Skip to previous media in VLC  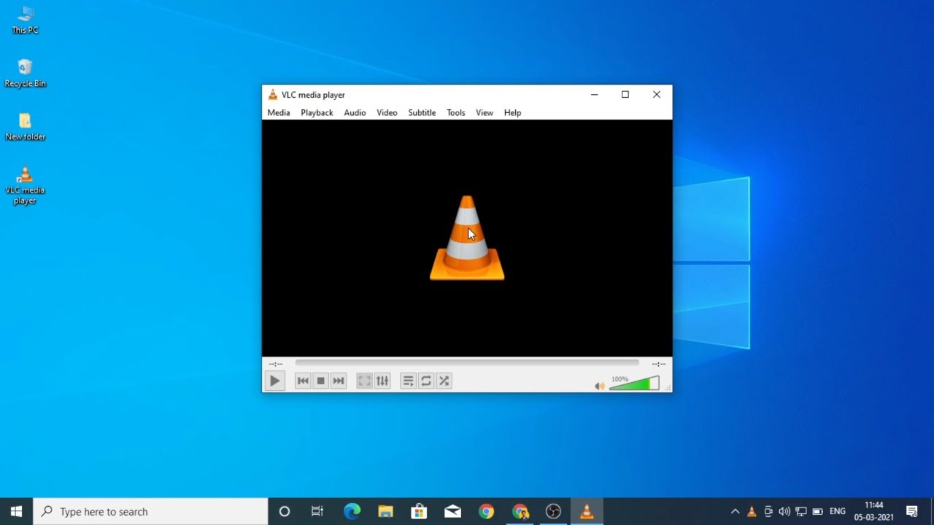[303, 381]
